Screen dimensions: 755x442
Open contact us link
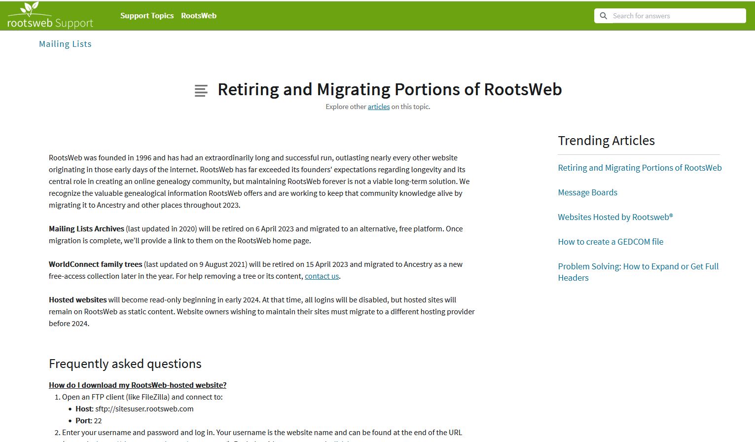tap(322, 276)
